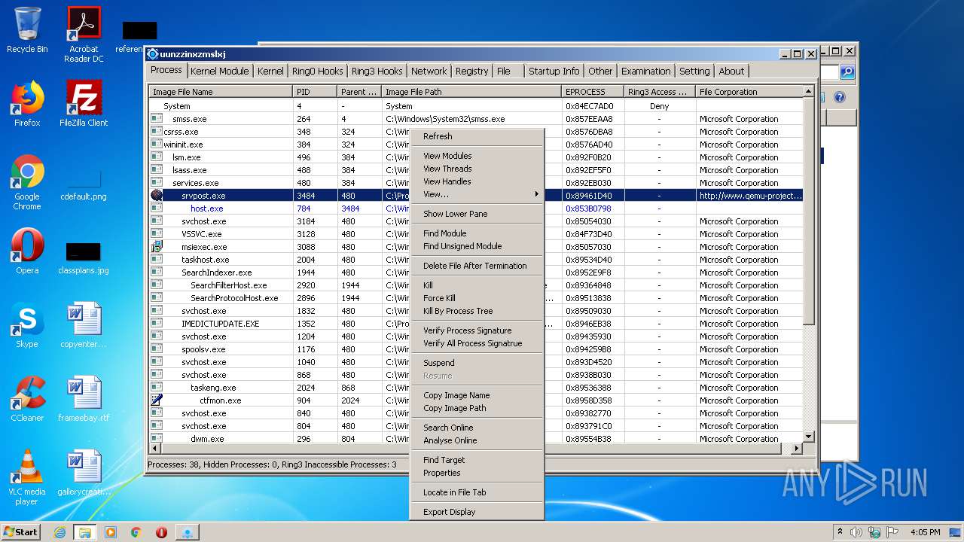Image resolution: width=964 pixels, height=542 pixels.
Task: Select Force Kill menu entry
Action: 477,298
